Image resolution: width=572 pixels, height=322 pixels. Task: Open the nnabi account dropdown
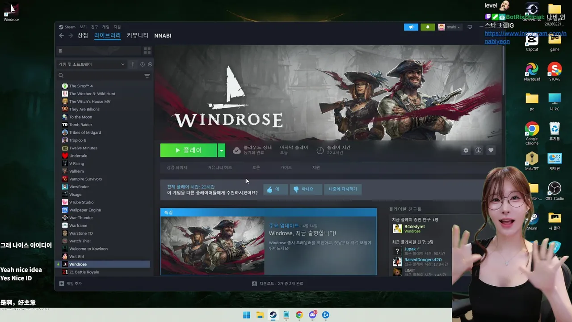[450, 27]
